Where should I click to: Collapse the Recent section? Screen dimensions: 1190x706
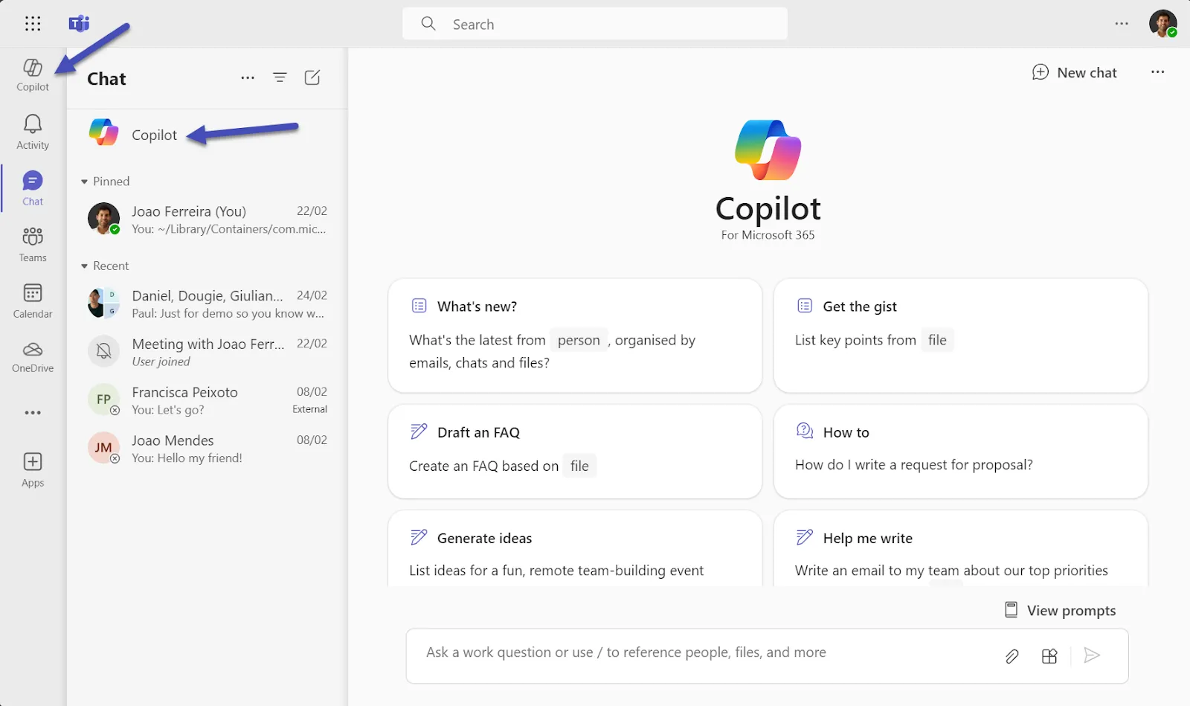point(105,266)
